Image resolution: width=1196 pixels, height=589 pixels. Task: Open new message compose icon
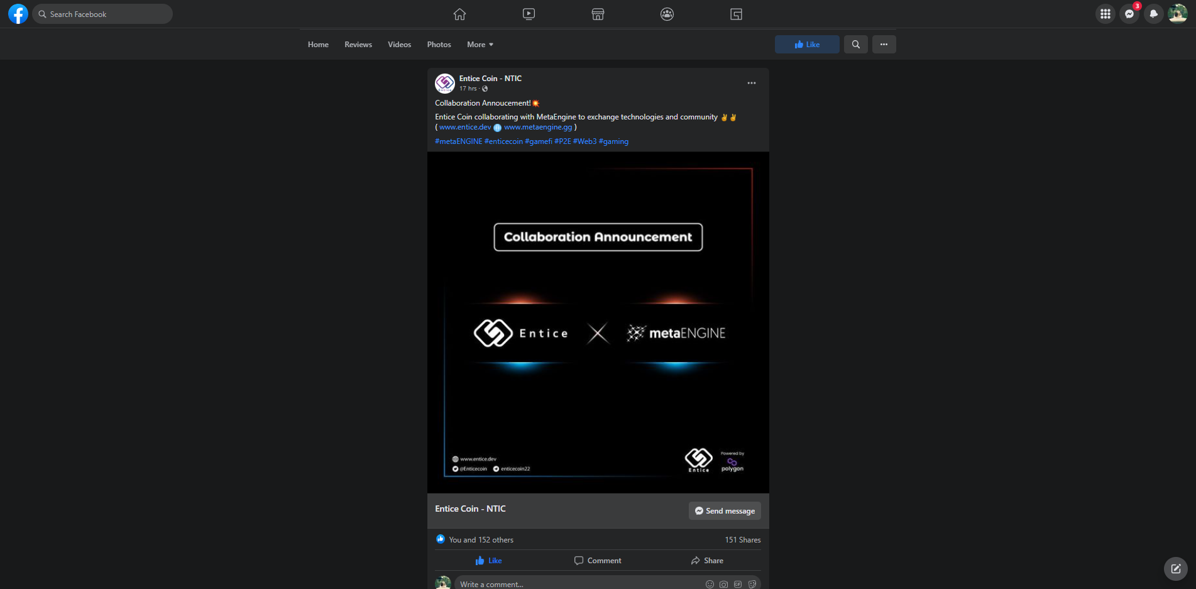tap(1176, 569)
